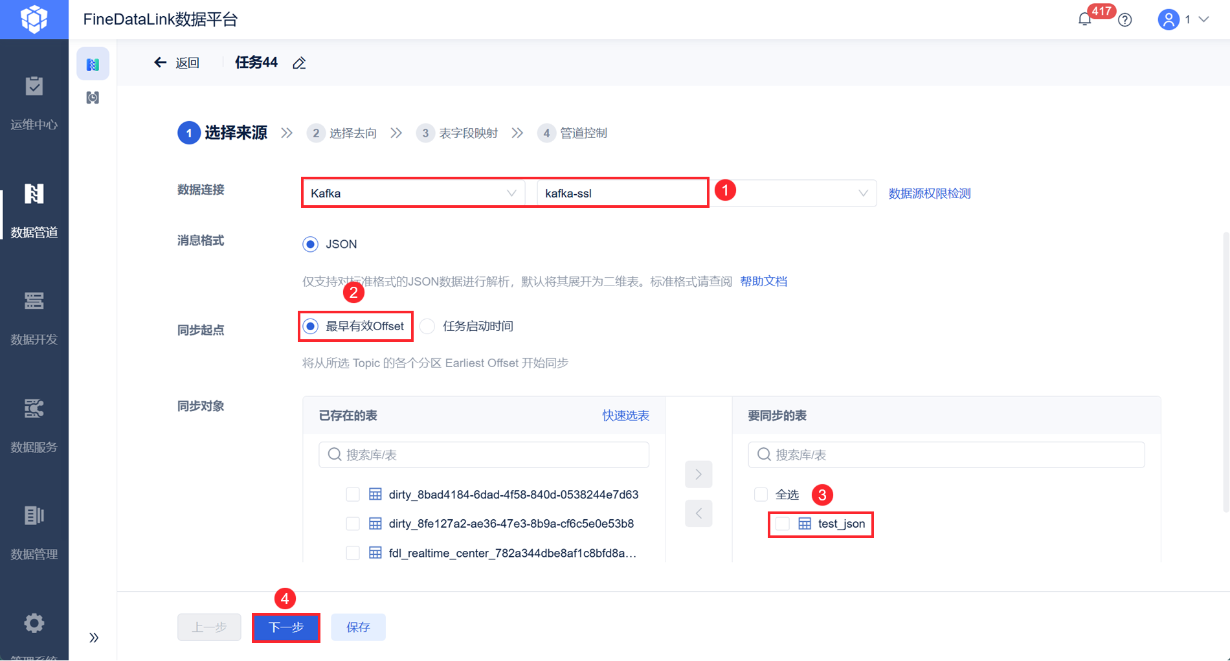Click the user avatar icon
The width and height of the screenshot is (1230, 661).
pos(1168,19)
